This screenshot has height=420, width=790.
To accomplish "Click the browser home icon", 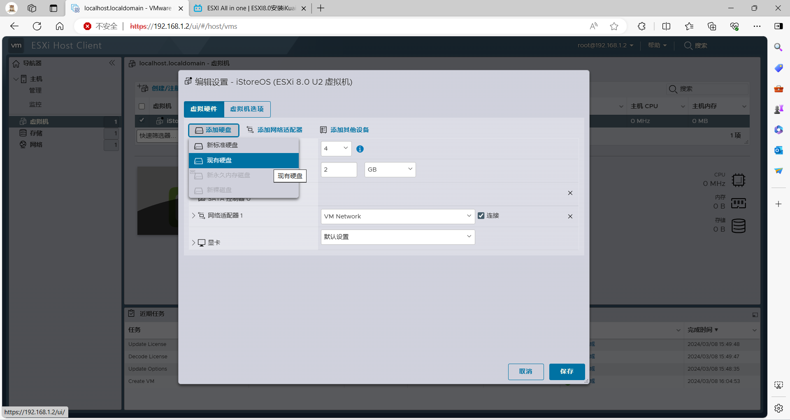I will (60, 26).
